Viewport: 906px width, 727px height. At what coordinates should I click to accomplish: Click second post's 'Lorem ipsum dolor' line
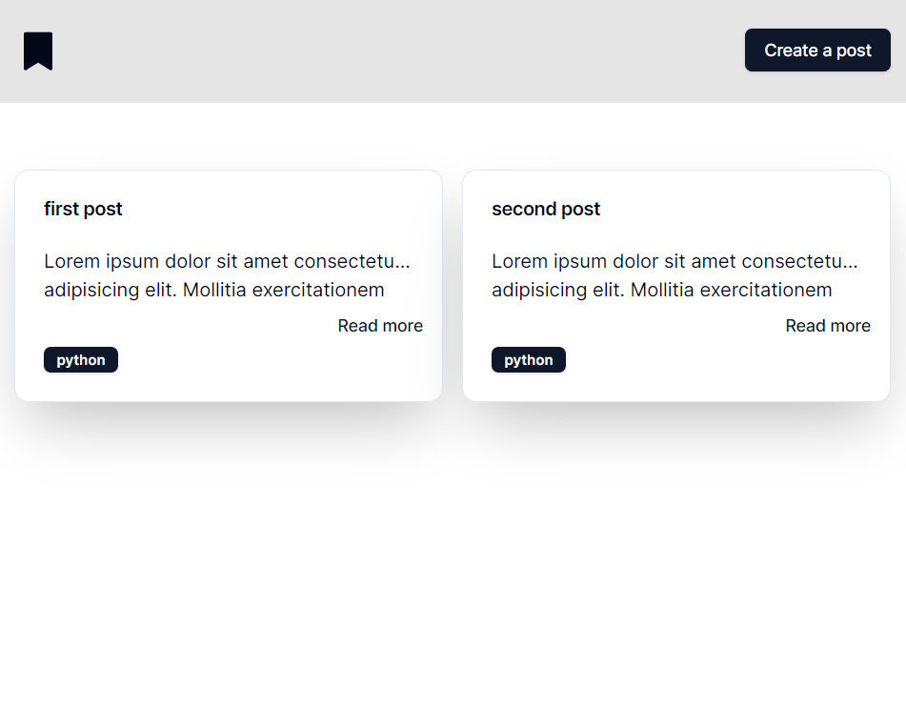674,261
